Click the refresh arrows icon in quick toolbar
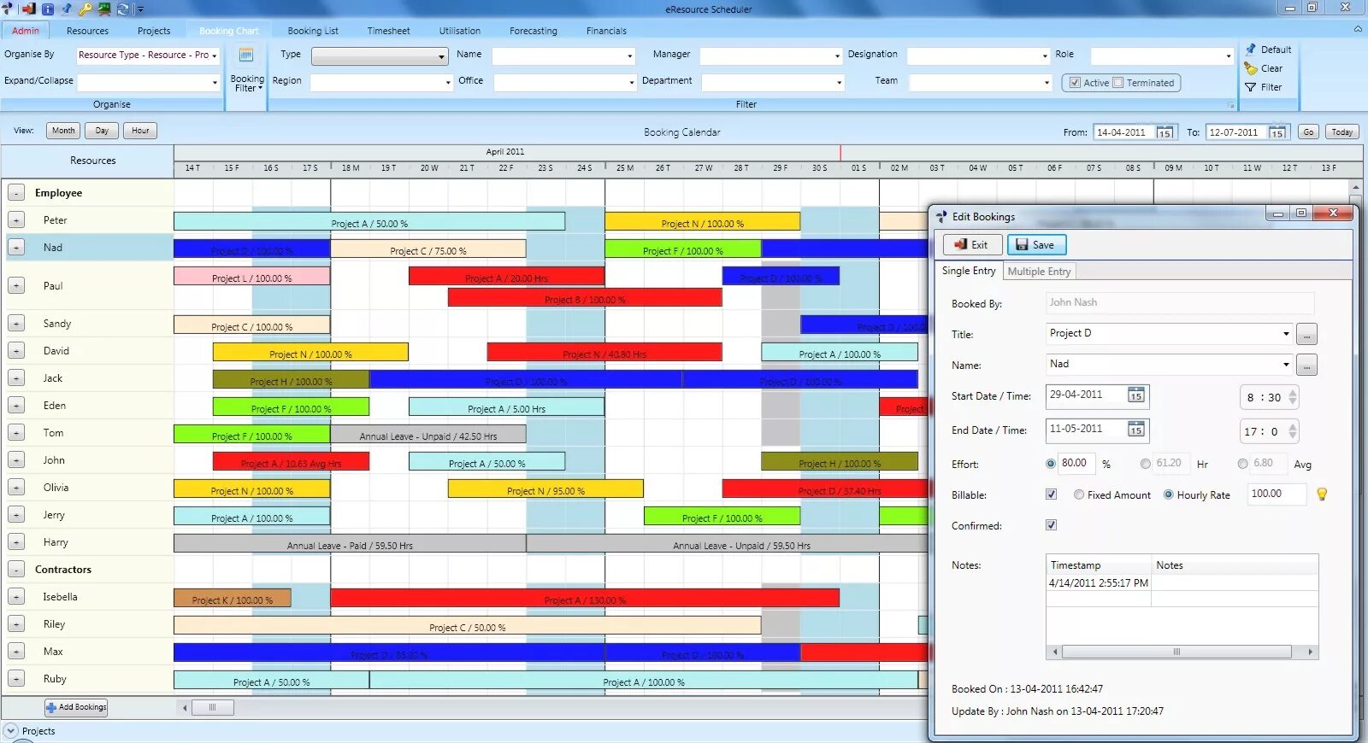 (123, 9)
